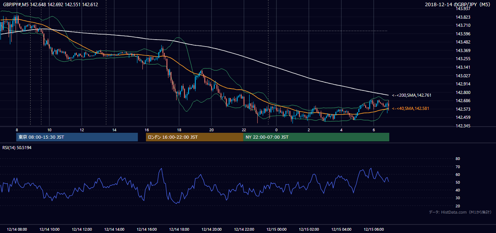Click the price axis value 143.141
This screenshot has width=496, height=233.
[463, 67]
